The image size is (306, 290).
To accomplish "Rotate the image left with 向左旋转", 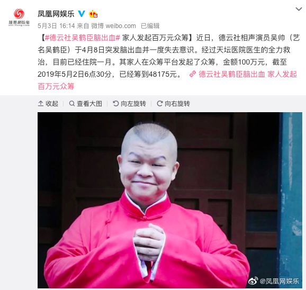I will 130,104.
